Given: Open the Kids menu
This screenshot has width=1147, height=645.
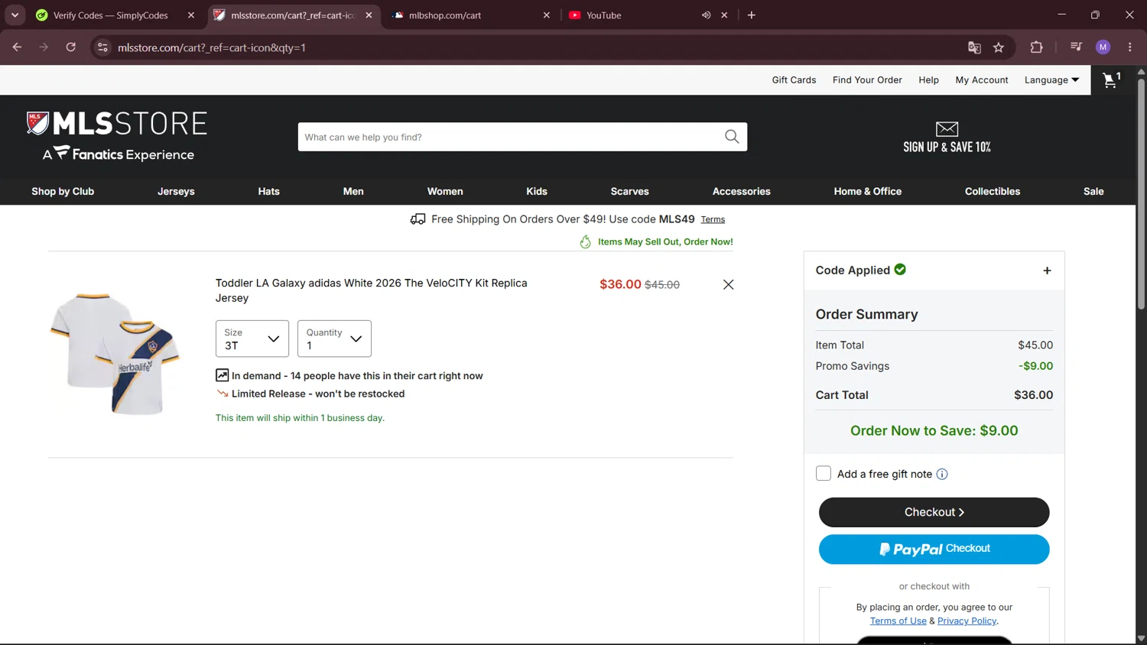Looking at the screenshot, I should [x=537, y=191].
